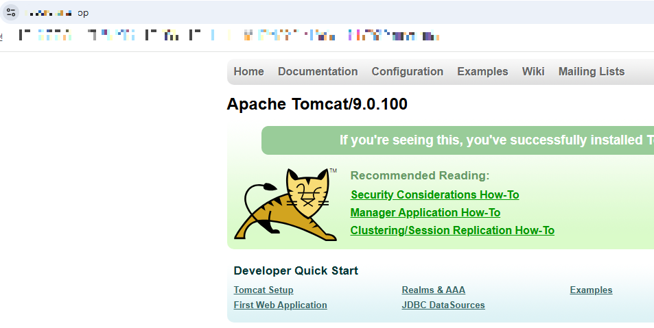
Task: Click the Developer Quick Start heading
Action: [x=296, y=270]
